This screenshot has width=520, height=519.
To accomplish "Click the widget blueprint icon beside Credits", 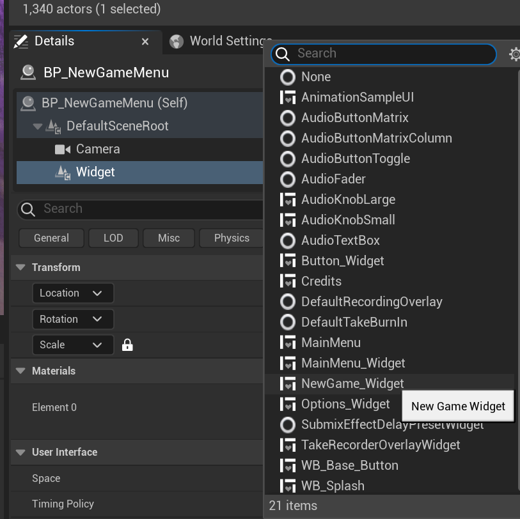I will 288,281.
